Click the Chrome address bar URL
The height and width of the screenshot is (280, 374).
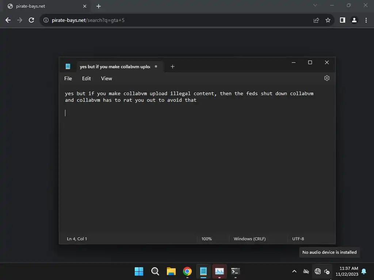pos(88,20)
